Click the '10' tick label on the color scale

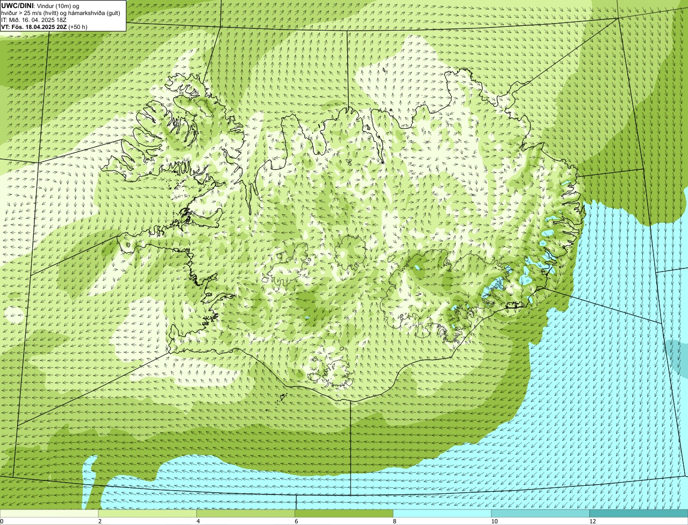(x=493, y=521)
